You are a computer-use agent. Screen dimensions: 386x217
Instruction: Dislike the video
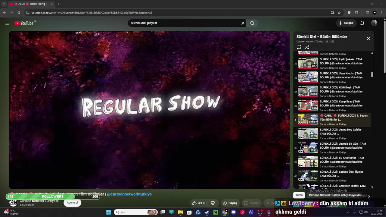(x=213, y=203)
